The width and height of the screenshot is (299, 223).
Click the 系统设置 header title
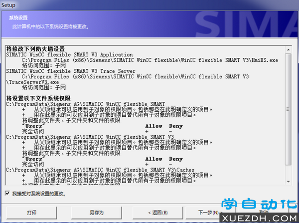18,18
